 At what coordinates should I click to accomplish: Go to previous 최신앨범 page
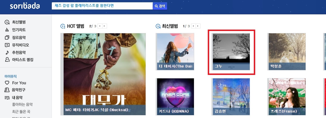193,26
